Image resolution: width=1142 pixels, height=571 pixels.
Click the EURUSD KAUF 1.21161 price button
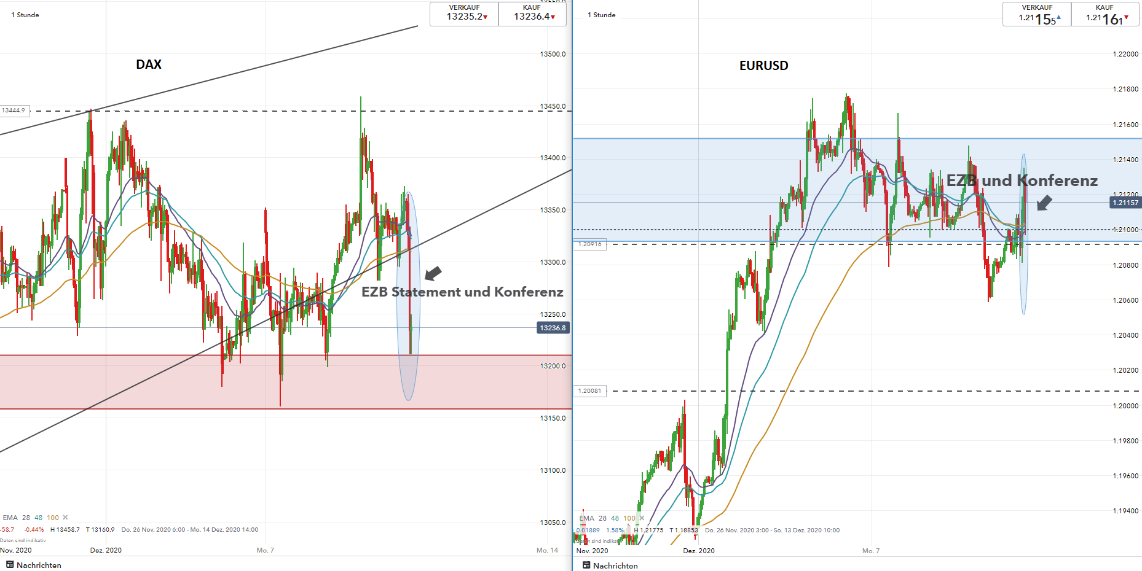click(x=1105, y=14)
